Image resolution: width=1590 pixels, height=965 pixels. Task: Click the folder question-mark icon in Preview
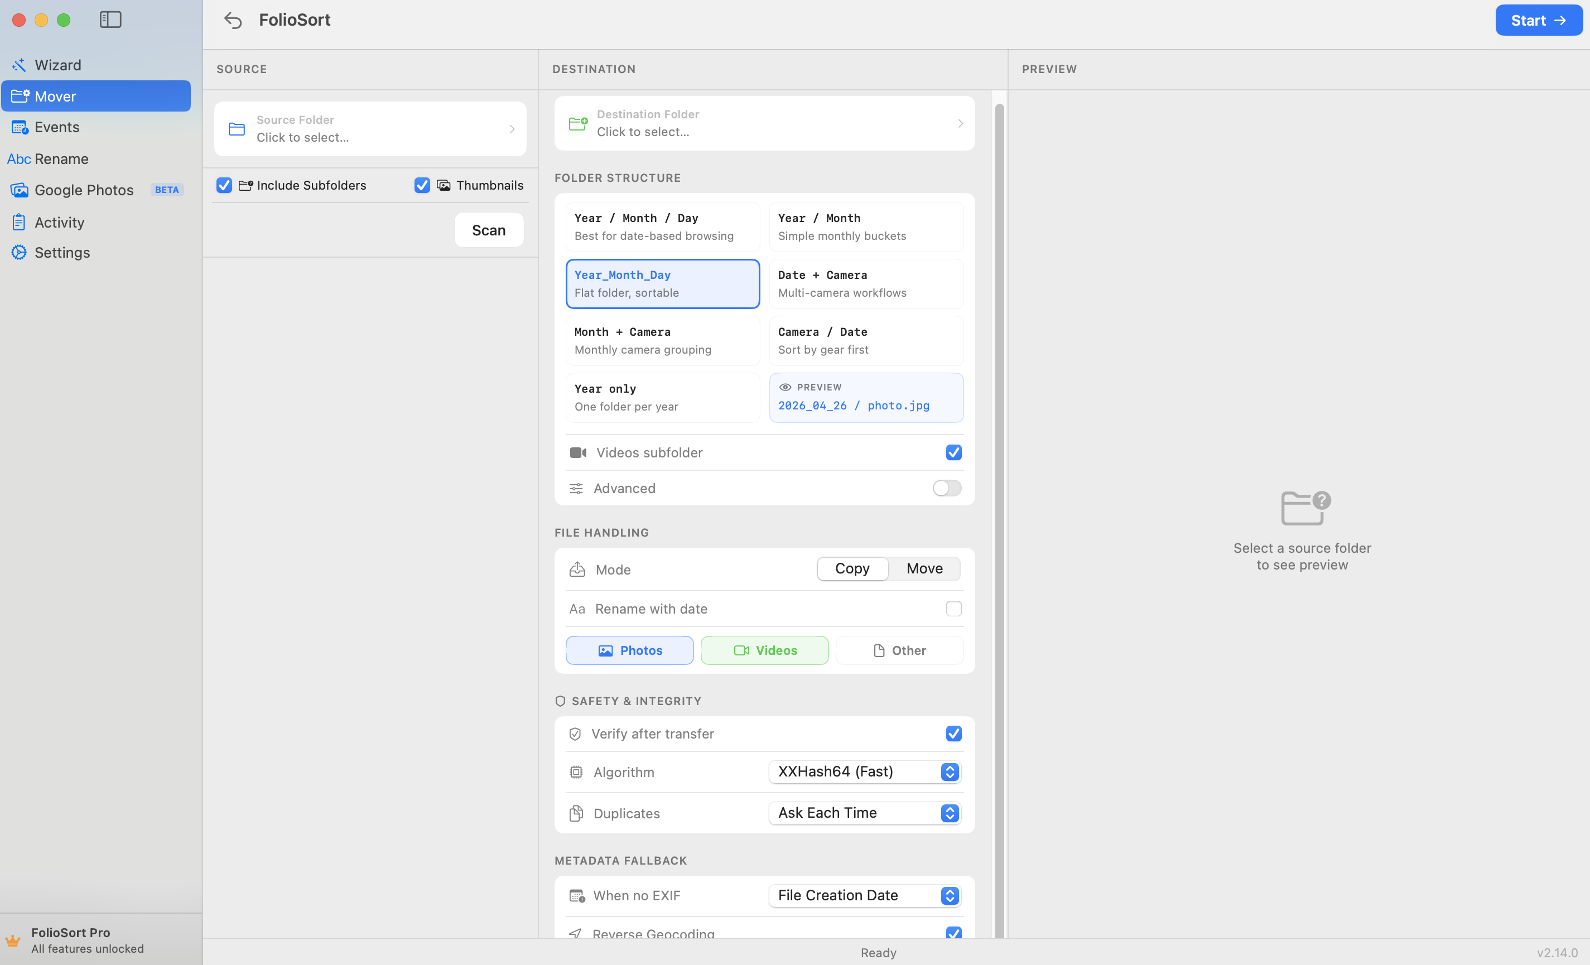click(1306, 508)
